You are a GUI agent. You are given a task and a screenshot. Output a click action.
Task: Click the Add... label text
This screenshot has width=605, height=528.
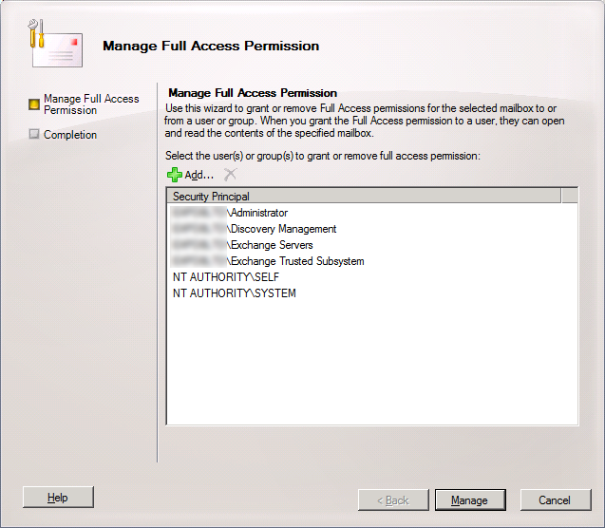[199, 175]
